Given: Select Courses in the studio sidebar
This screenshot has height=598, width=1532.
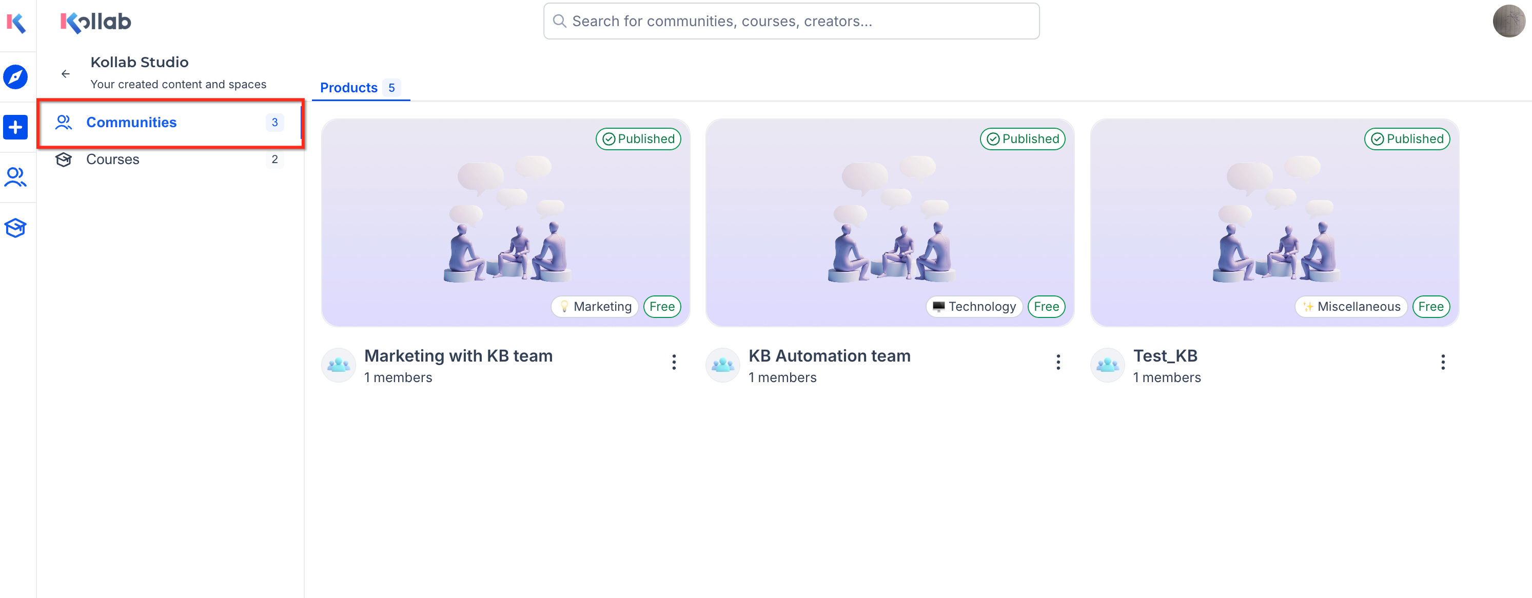Looking at the screenshot, I should coord(113,160).
